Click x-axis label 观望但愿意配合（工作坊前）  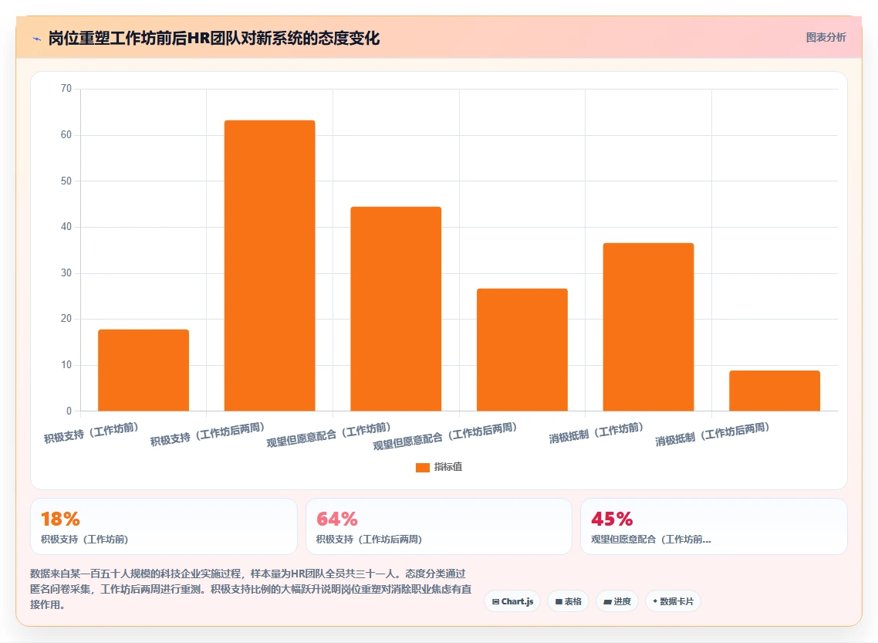click(329, 435)
